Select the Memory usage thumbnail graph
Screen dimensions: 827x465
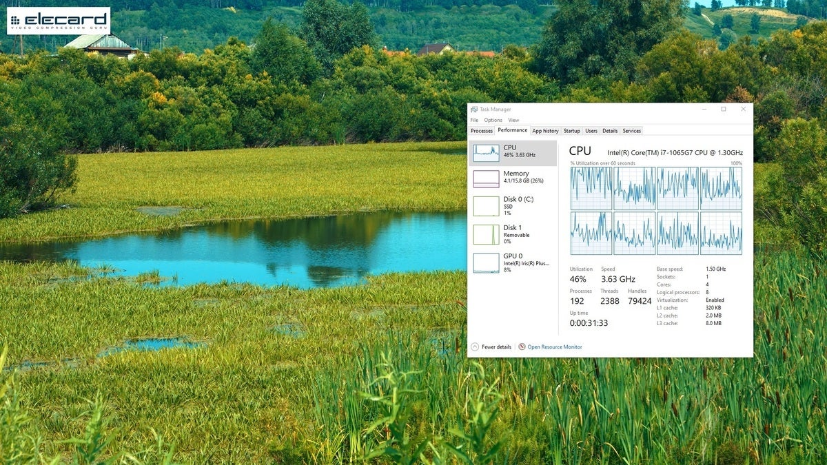coord(486,178)
